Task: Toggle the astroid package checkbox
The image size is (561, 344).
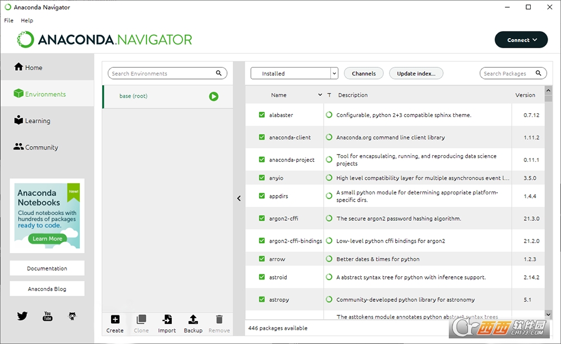Action: click(x=262, y=277)
